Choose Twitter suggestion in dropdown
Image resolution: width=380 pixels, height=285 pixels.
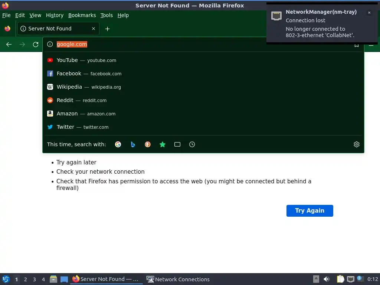tap(203, 127)
